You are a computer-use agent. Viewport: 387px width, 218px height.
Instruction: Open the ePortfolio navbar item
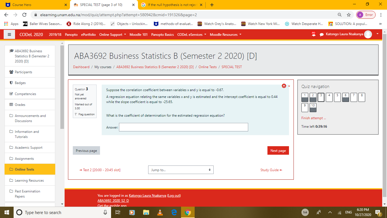(x=88, y=35)
